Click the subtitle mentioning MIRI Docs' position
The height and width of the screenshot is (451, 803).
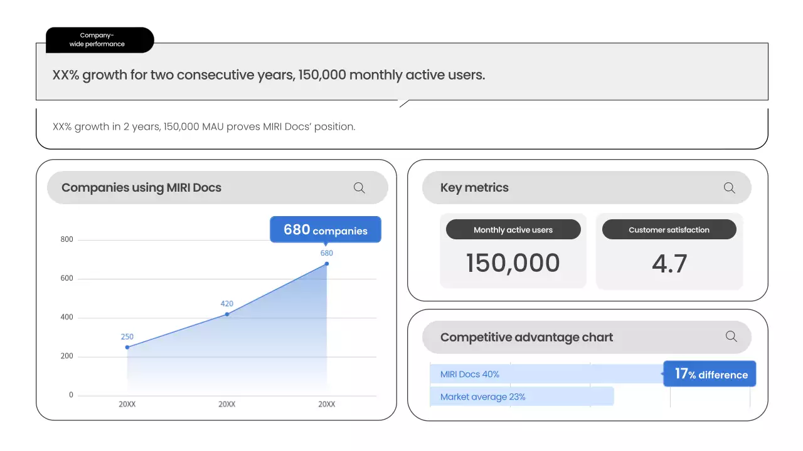click(204, 127)
